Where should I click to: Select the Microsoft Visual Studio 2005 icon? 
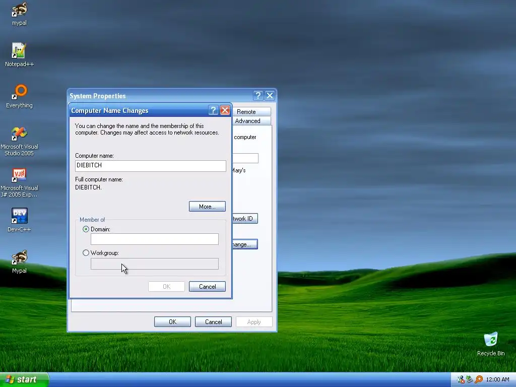tap(19, 141)
